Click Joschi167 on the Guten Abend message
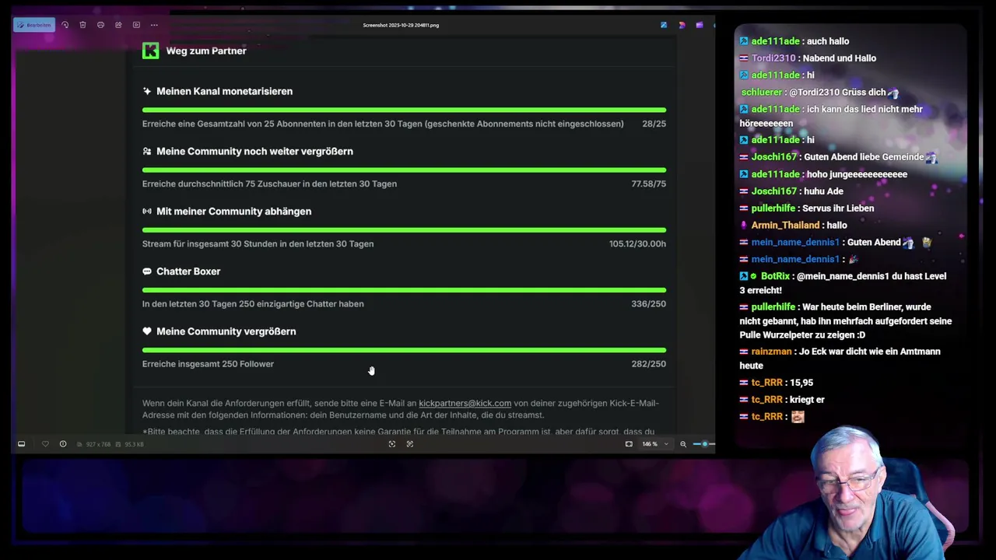Viewport: 996px width, 560px height. point(774,157)
